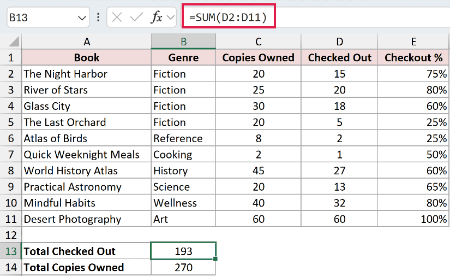Select 'World History Atlas' cell
Image resolution: width=450 pixels, height=276 pixels.
click(86, 171)
